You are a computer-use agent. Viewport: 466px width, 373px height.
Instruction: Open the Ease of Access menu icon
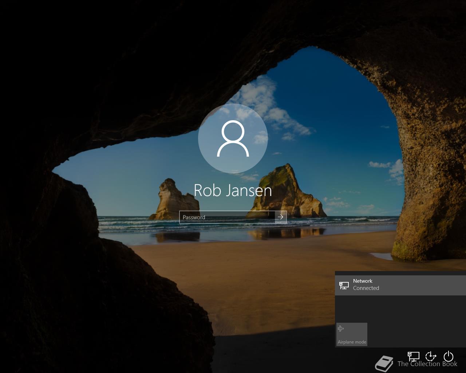pos(431,356)
